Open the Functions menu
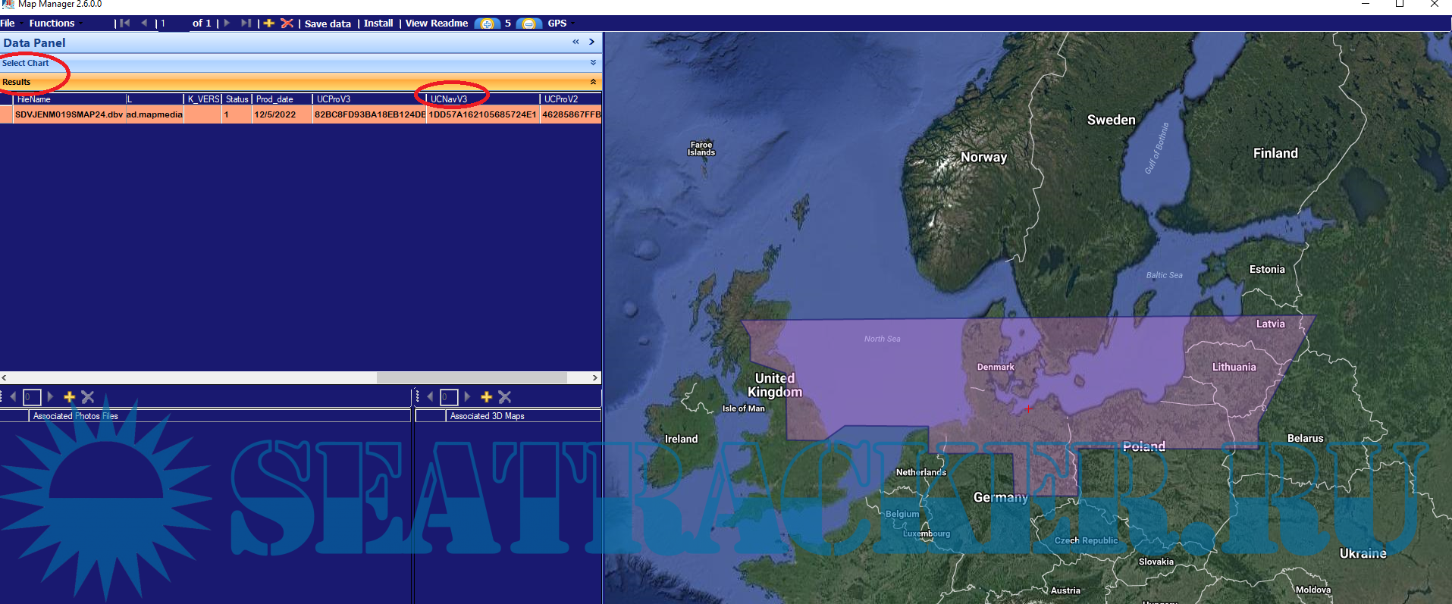Viewport: 1452px width, 604px height. (52, 23)
